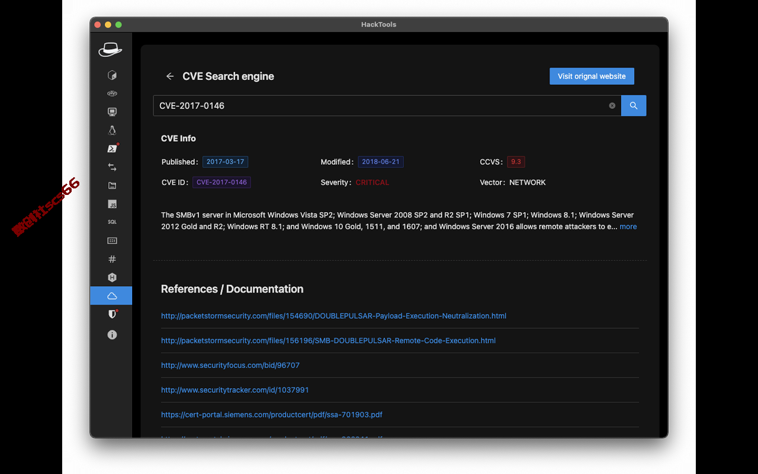This screenshot has height=474, width=758.
Task: Click the Modified date tag 2018-06-21
Action: (x=381, y=162)
